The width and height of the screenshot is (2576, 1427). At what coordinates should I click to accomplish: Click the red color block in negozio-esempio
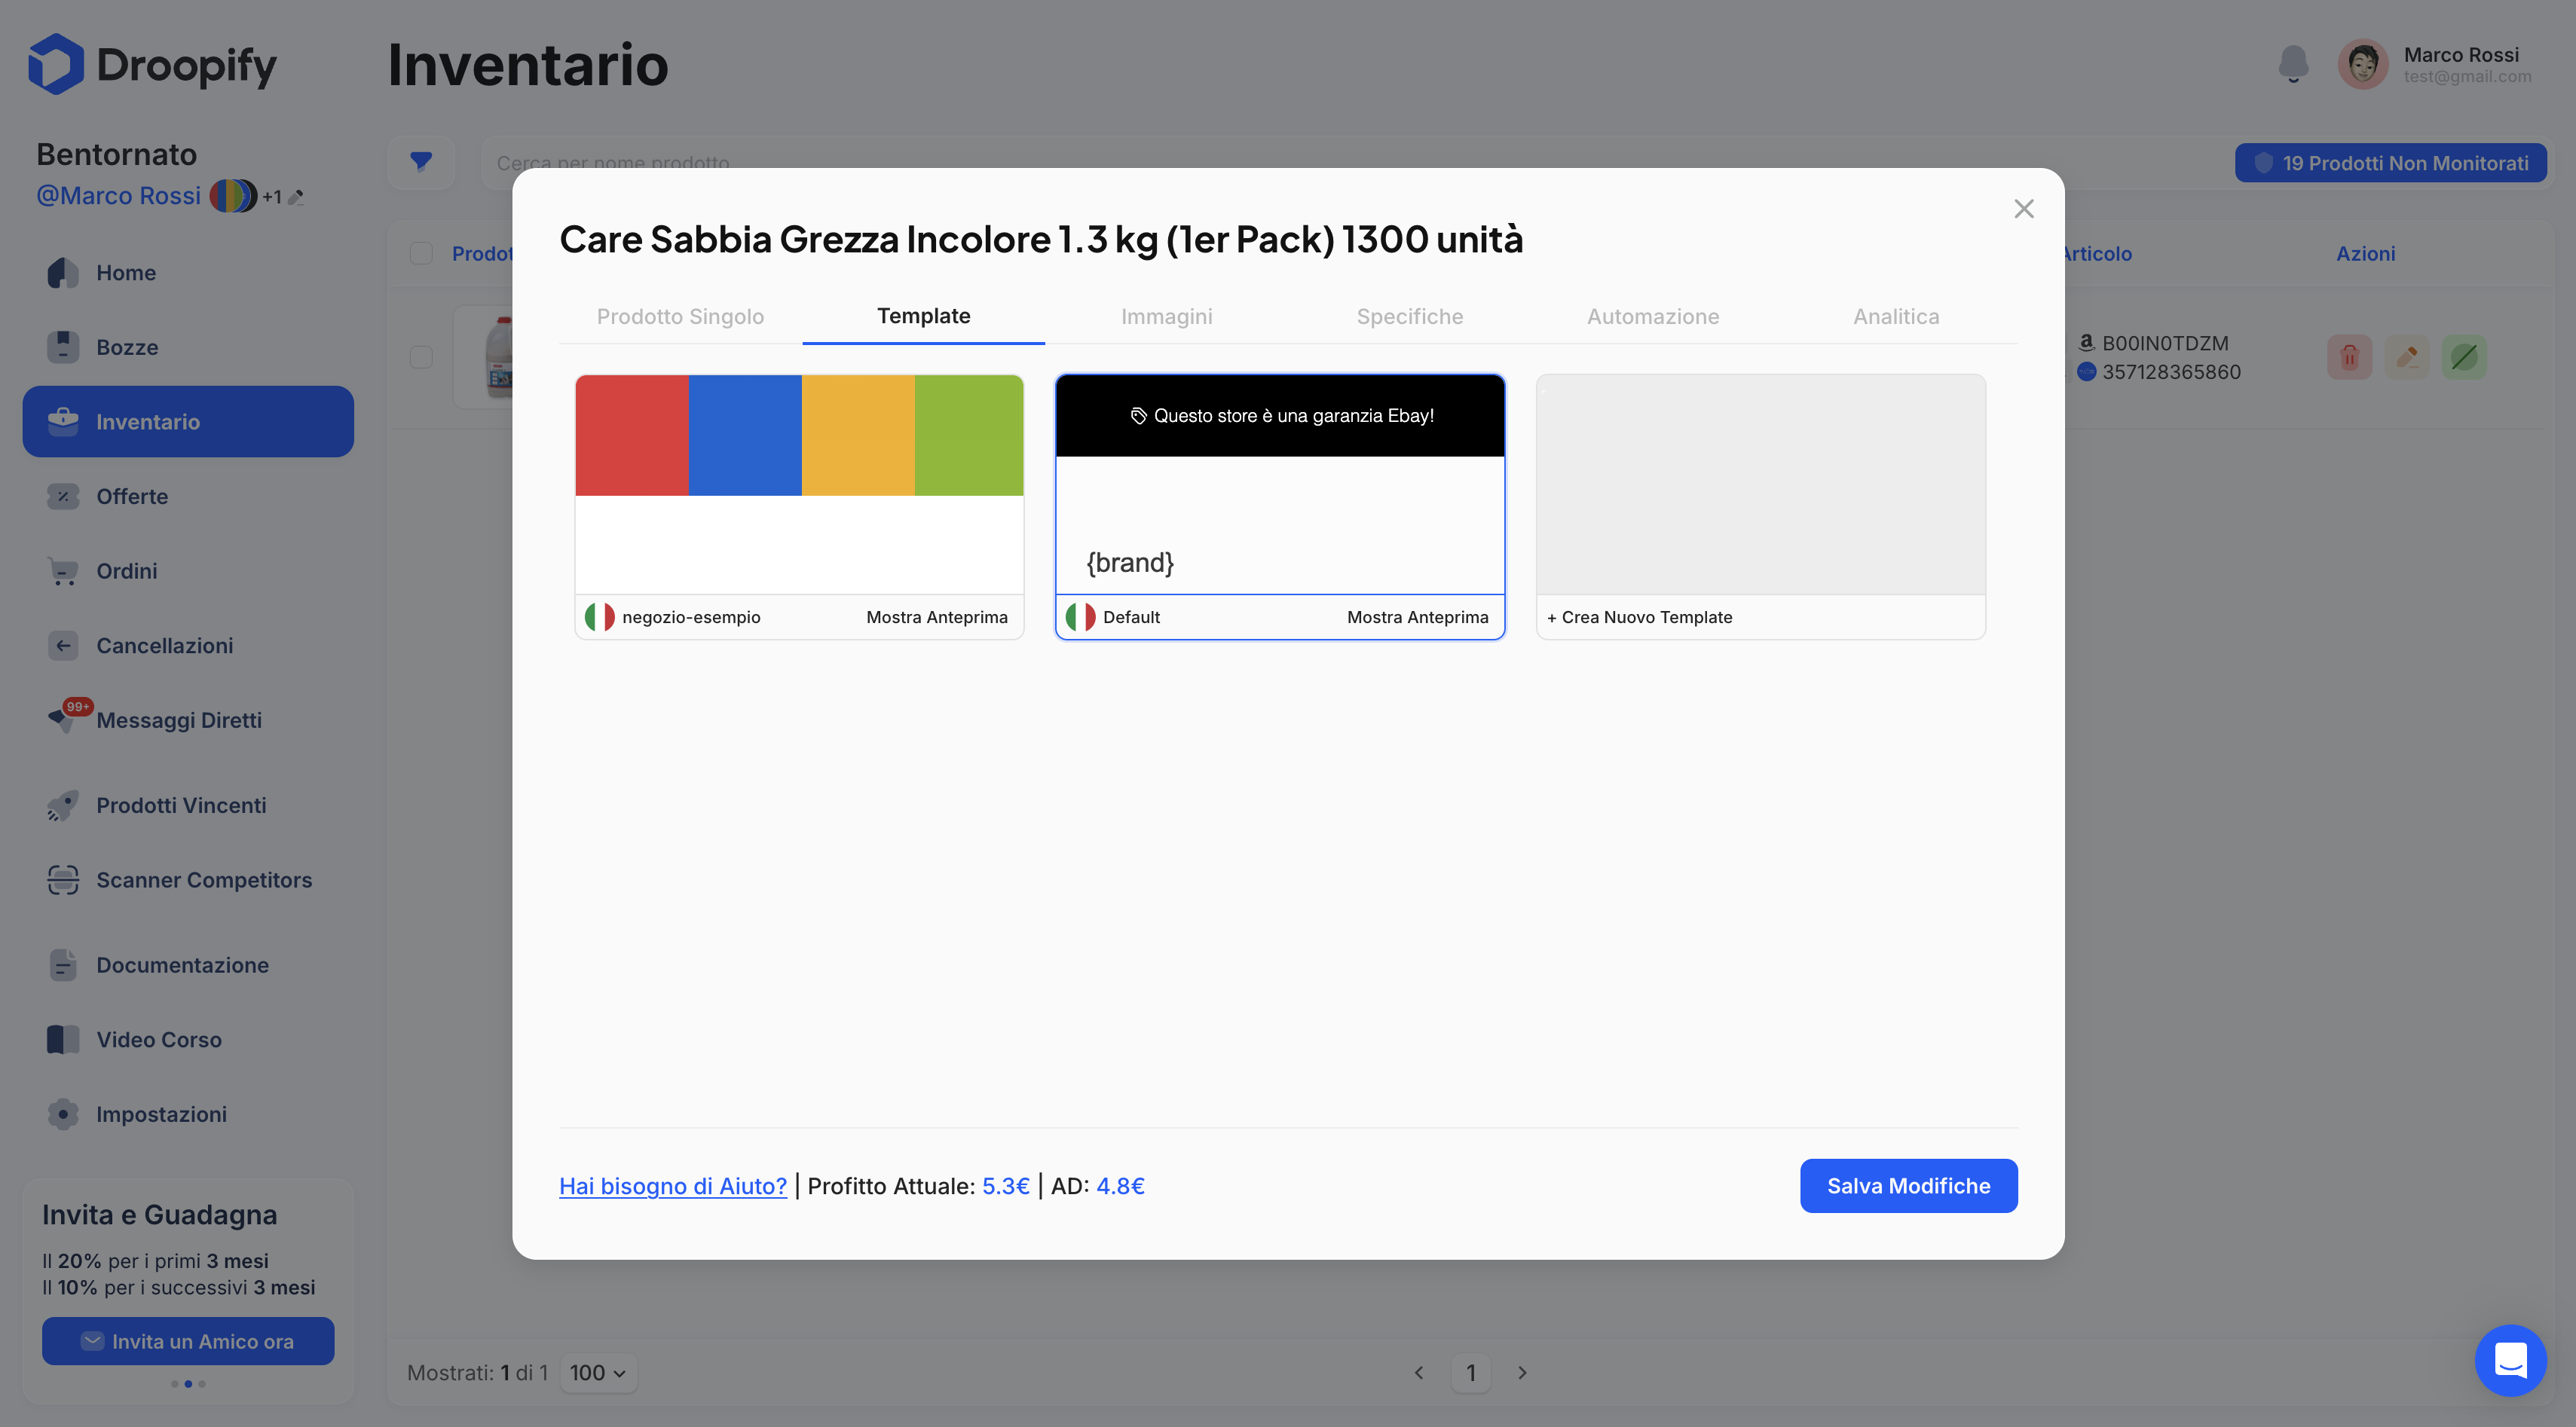(x=632, y=435)
